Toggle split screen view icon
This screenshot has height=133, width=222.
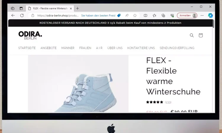point(145,15)
